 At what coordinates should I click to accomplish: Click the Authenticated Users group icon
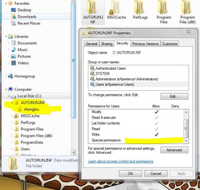(x=92, y=68)
